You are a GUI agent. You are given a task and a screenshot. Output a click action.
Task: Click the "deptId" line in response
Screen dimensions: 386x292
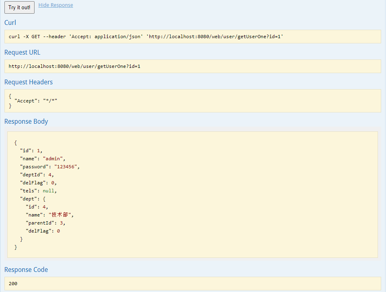[37, 175]
